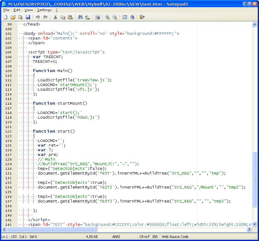Click the 'ANSI' encoding status entry
The width and height of the screenshot is (259, 241).
[x=116, y=237]
